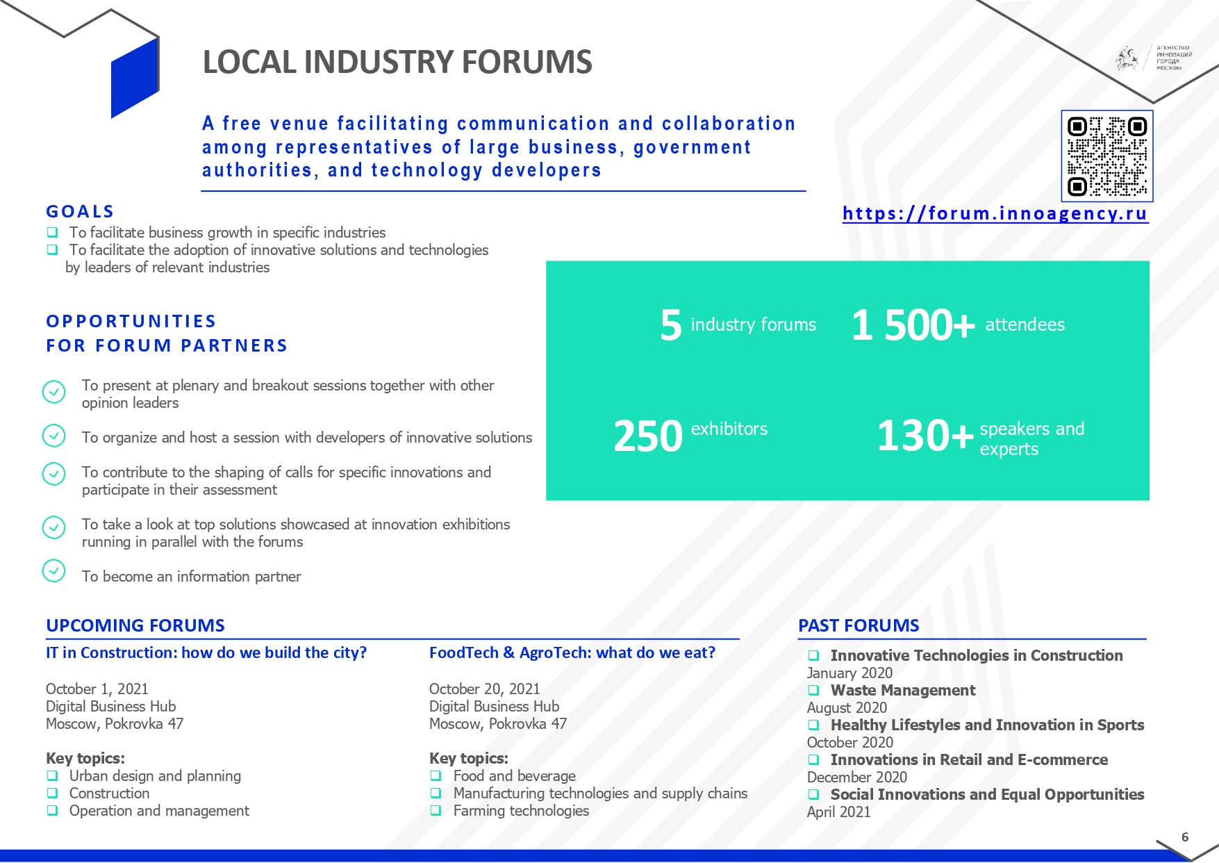1219x863 pixels.
Task: Click 'Waste Management' past forum
Action: pyautogui.click(x=903, y=690)
